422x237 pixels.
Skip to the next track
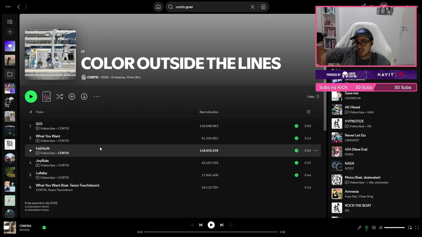[222, 225]
